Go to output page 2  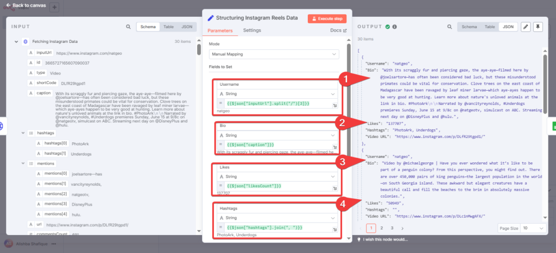tap(382, 228)
